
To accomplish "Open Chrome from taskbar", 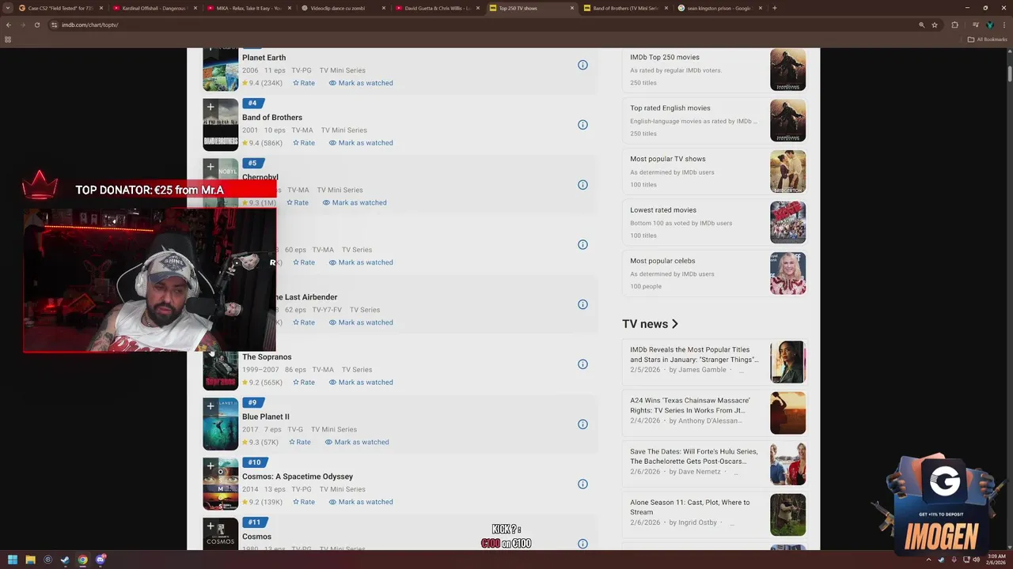I will click(x=82, y=560).
